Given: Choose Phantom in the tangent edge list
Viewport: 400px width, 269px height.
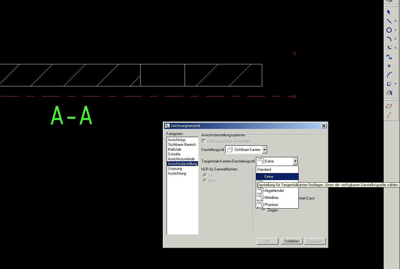Looking at the screenshot, I should pos(277,205).
